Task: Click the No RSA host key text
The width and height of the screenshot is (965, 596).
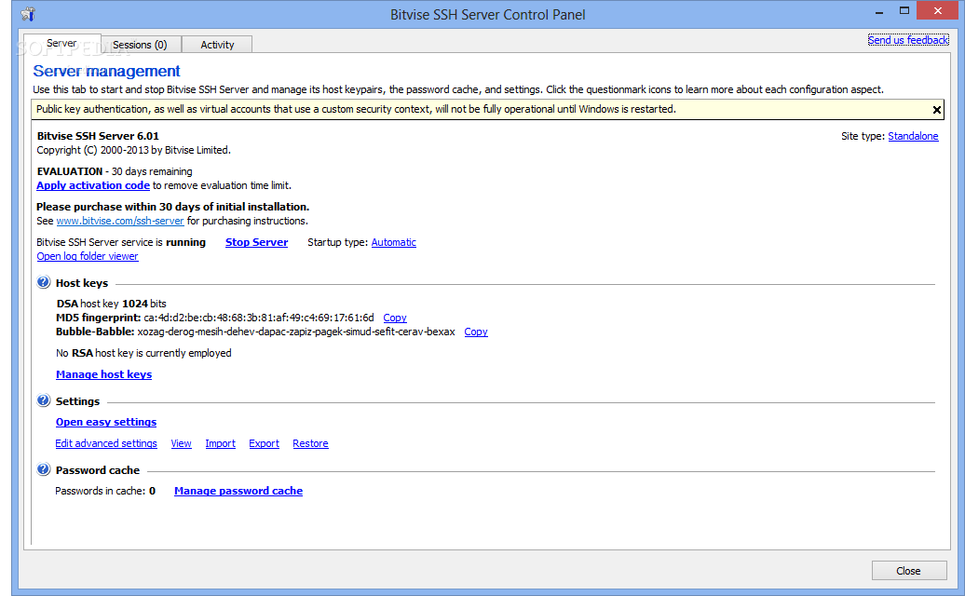Action: (143, 353)
